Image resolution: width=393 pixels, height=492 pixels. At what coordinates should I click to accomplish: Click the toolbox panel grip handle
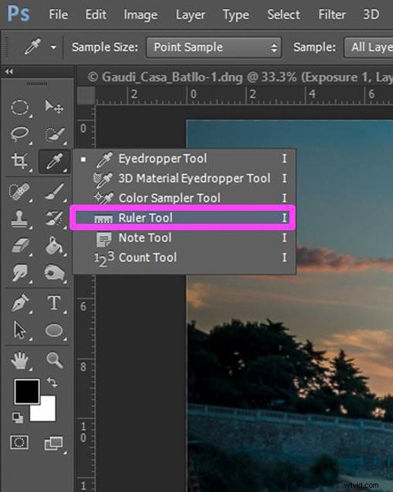coord(37,84)
